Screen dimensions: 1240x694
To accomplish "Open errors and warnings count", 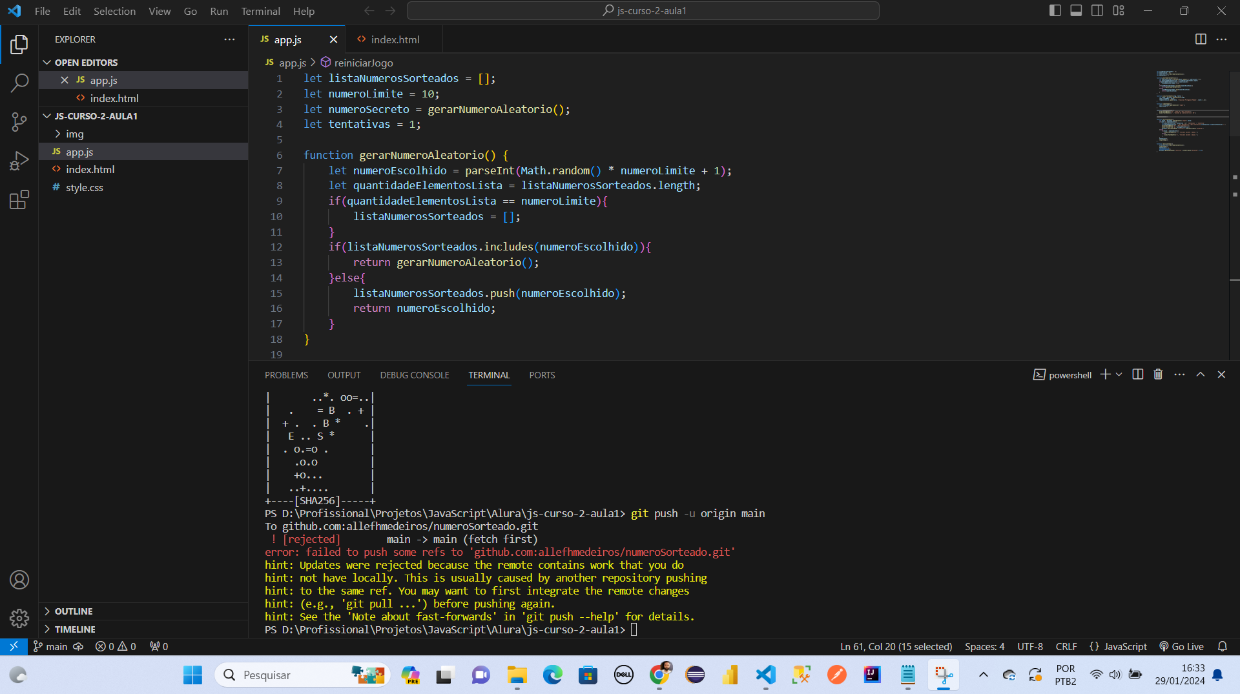I will pyautogui.click(x=116, y=646).
